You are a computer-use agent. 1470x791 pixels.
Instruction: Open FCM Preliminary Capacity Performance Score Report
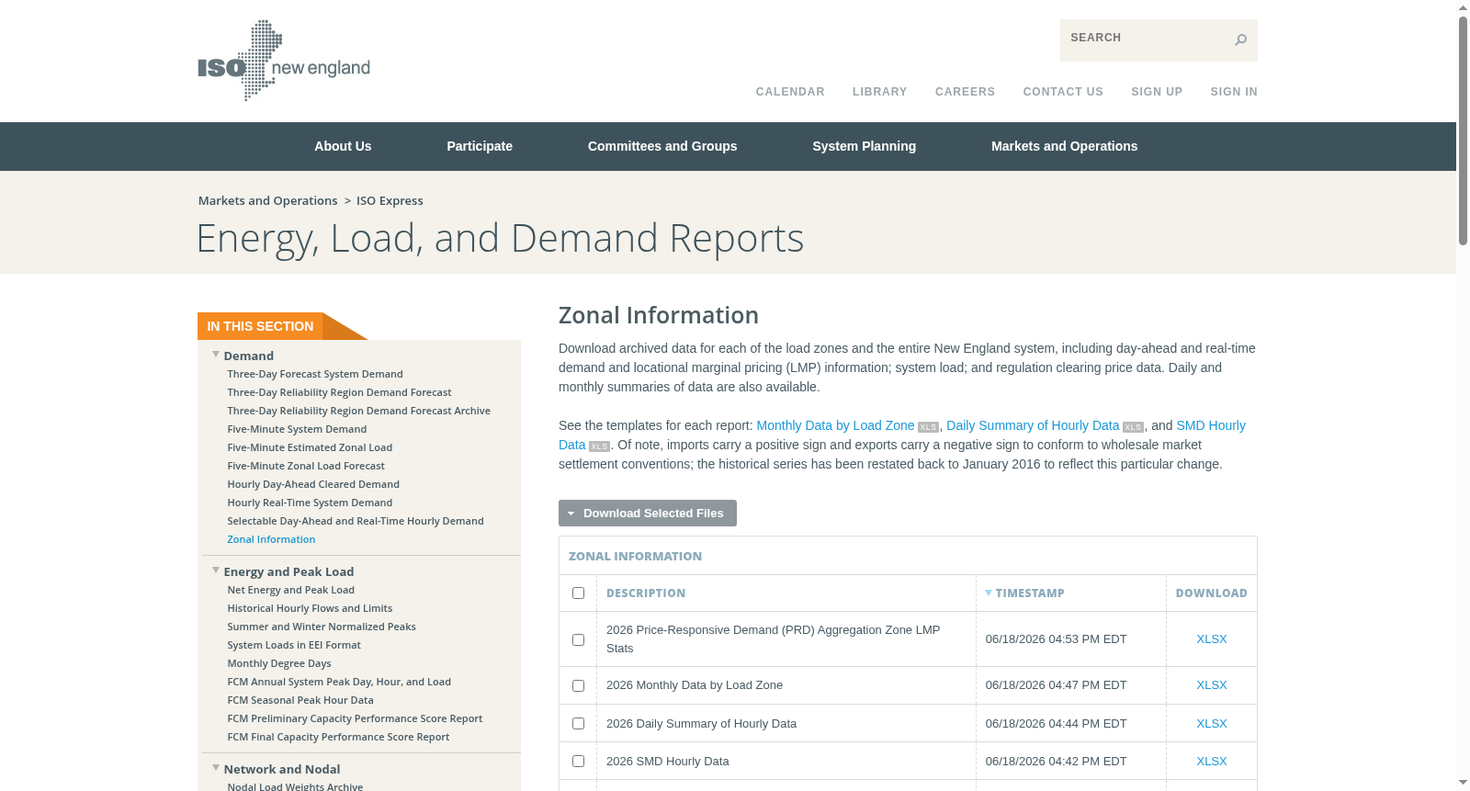(x=355, y=718)
